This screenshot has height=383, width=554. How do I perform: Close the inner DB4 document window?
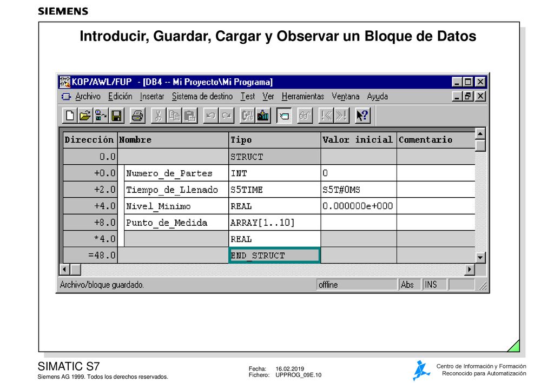(480, 96)
